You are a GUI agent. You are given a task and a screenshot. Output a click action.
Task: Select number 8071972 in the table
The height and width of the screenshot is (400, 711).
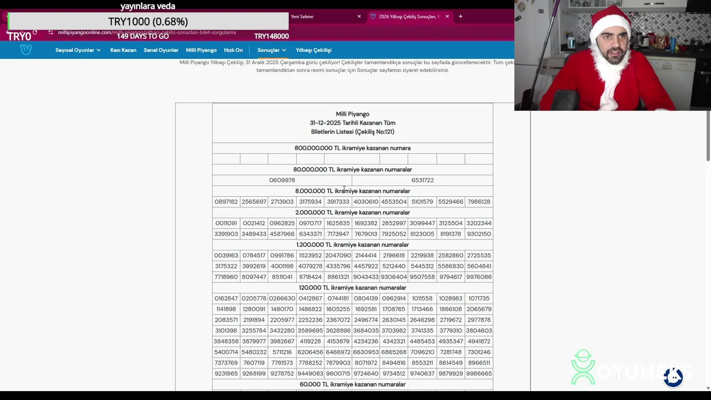click(x=365, y=363)
